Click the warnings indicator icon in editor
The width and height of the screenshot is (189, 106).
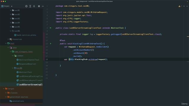click(x=180, y=6)
